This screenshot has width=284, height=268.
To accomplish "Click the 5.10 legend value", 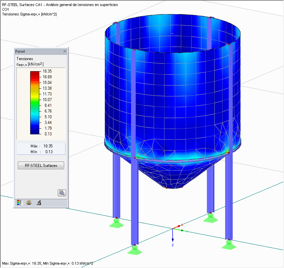I will coord(48,117).
